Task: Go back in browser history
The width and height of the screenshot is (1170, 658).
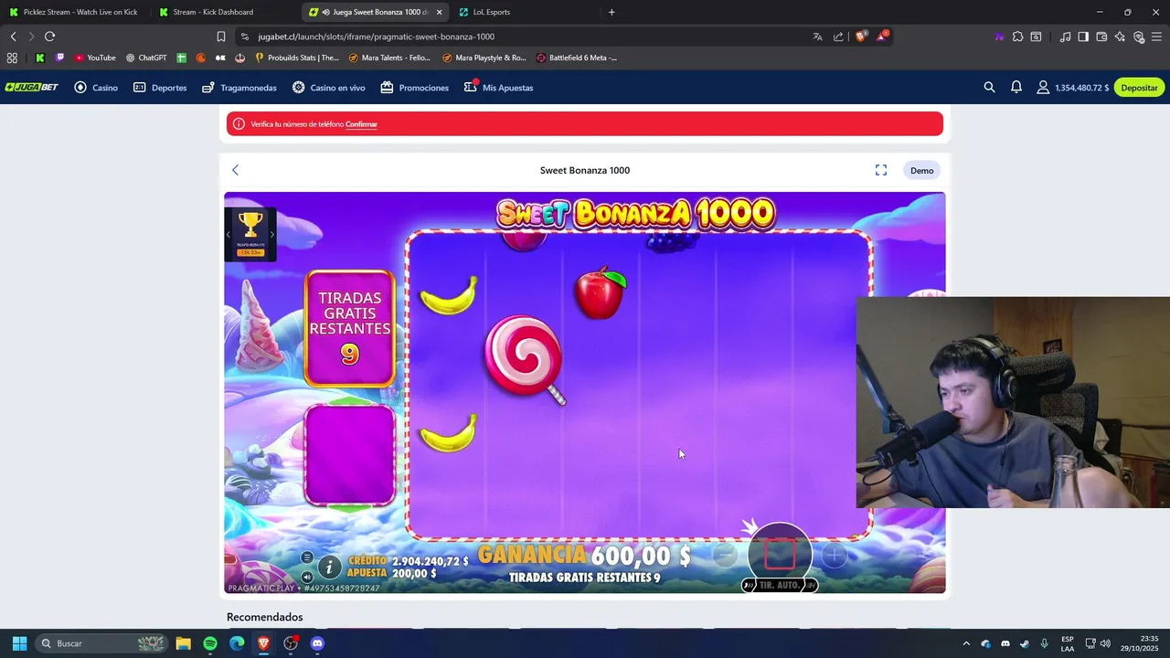Action: pos(13,37)
